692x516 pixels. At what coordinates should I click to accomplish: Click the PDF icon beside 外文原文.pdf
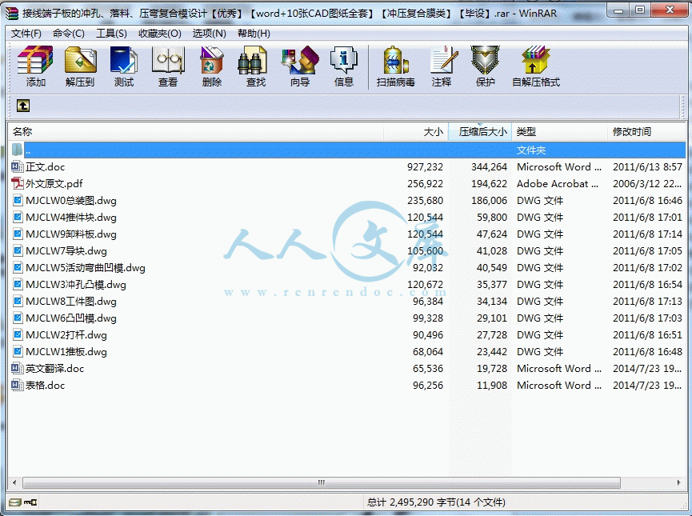[18, 184]
